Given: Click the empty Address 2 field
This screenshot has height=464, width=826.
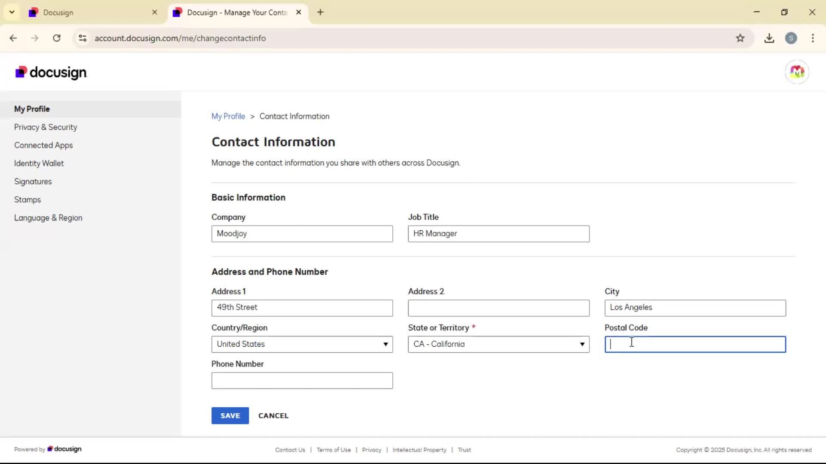Looking at the screenshot, I should (x=499, y=308).
